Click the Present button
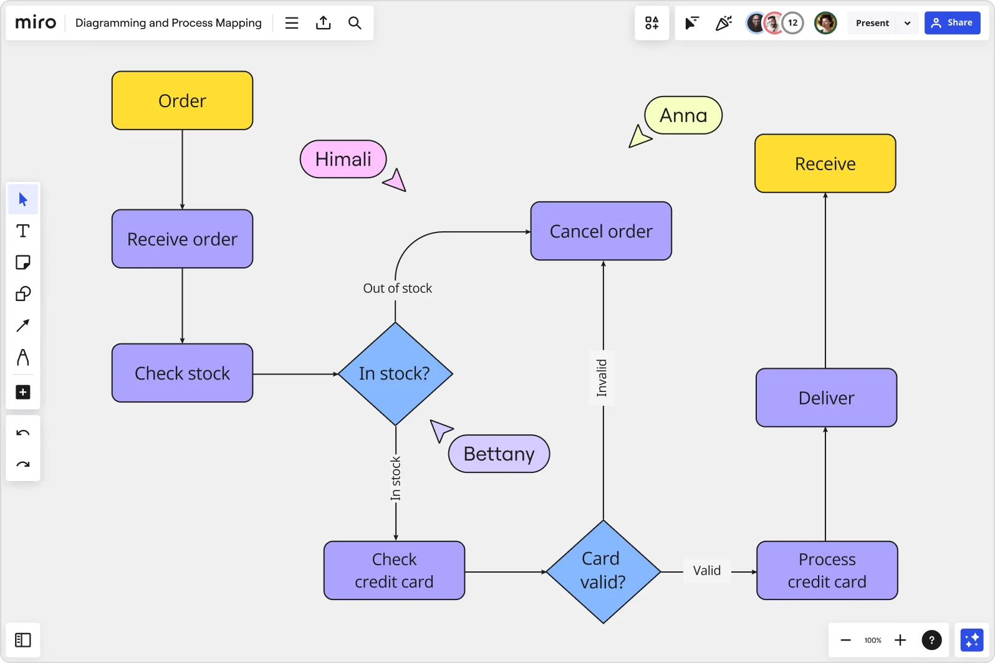This screenshot has width=995, height=663. pos(872,23)
